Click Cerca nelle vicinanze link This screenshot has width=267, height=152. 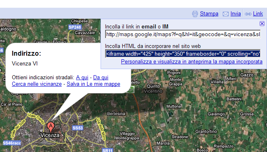pyautogui.click(x=37, y=84)
